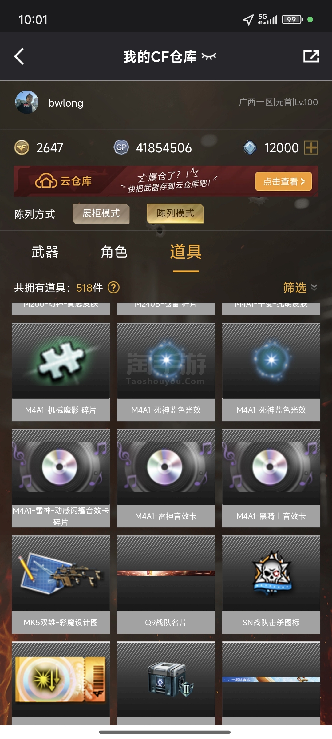332x739 pixels.
Task: Open the 云仓库 cloud warehouse link
Action: coord(63,181)
